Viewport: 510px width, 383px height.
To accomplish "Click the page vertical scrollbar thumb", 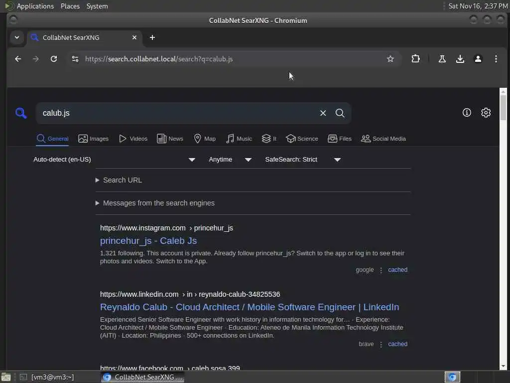I will pyautogui.click(x=503, y=108).
